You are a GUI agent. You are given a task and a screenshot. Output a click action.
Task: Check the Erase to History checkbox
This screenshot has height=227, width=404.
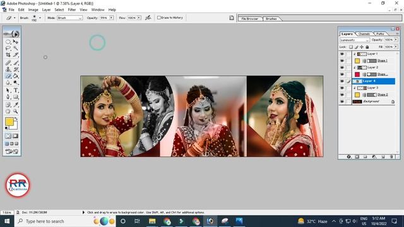[x=159, y=18]
